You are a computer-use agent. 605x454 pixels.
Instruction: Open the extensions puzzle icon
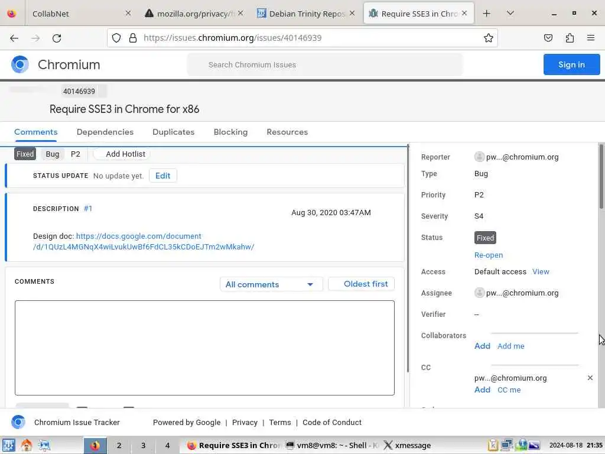[x=570, y=38]
